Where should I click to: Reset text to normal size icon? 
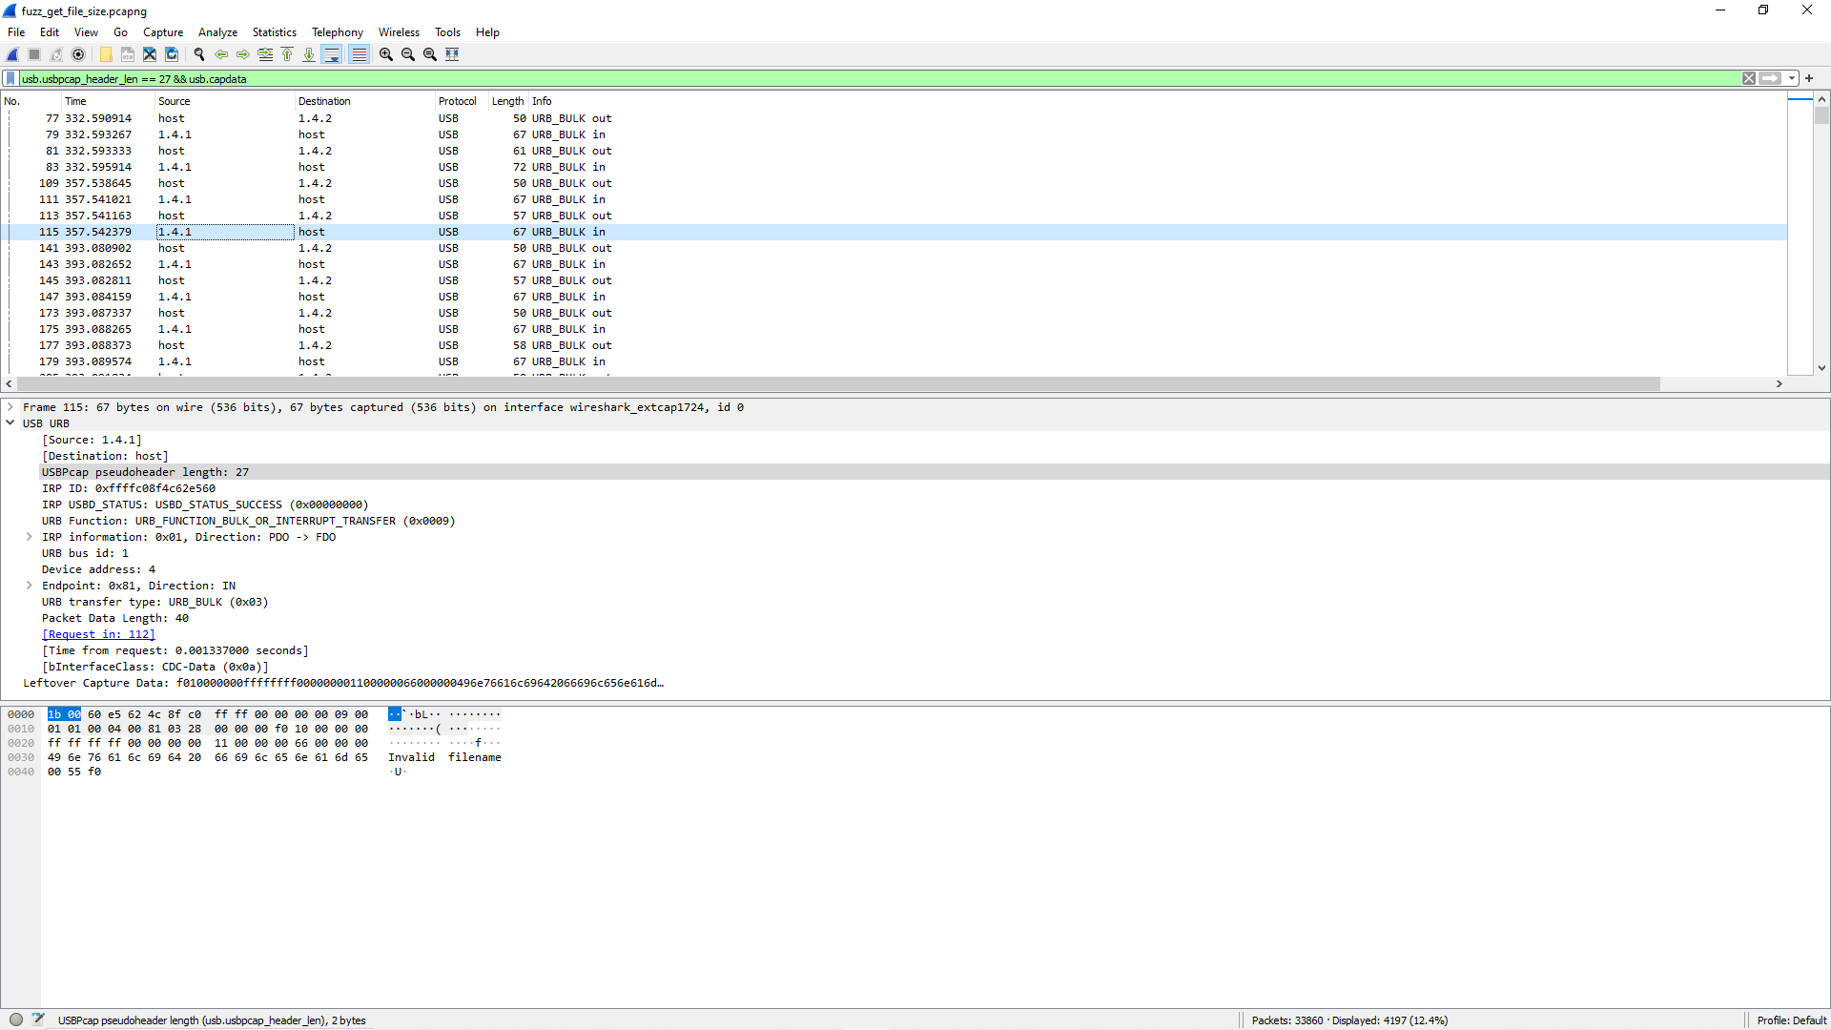coord(430,54)
